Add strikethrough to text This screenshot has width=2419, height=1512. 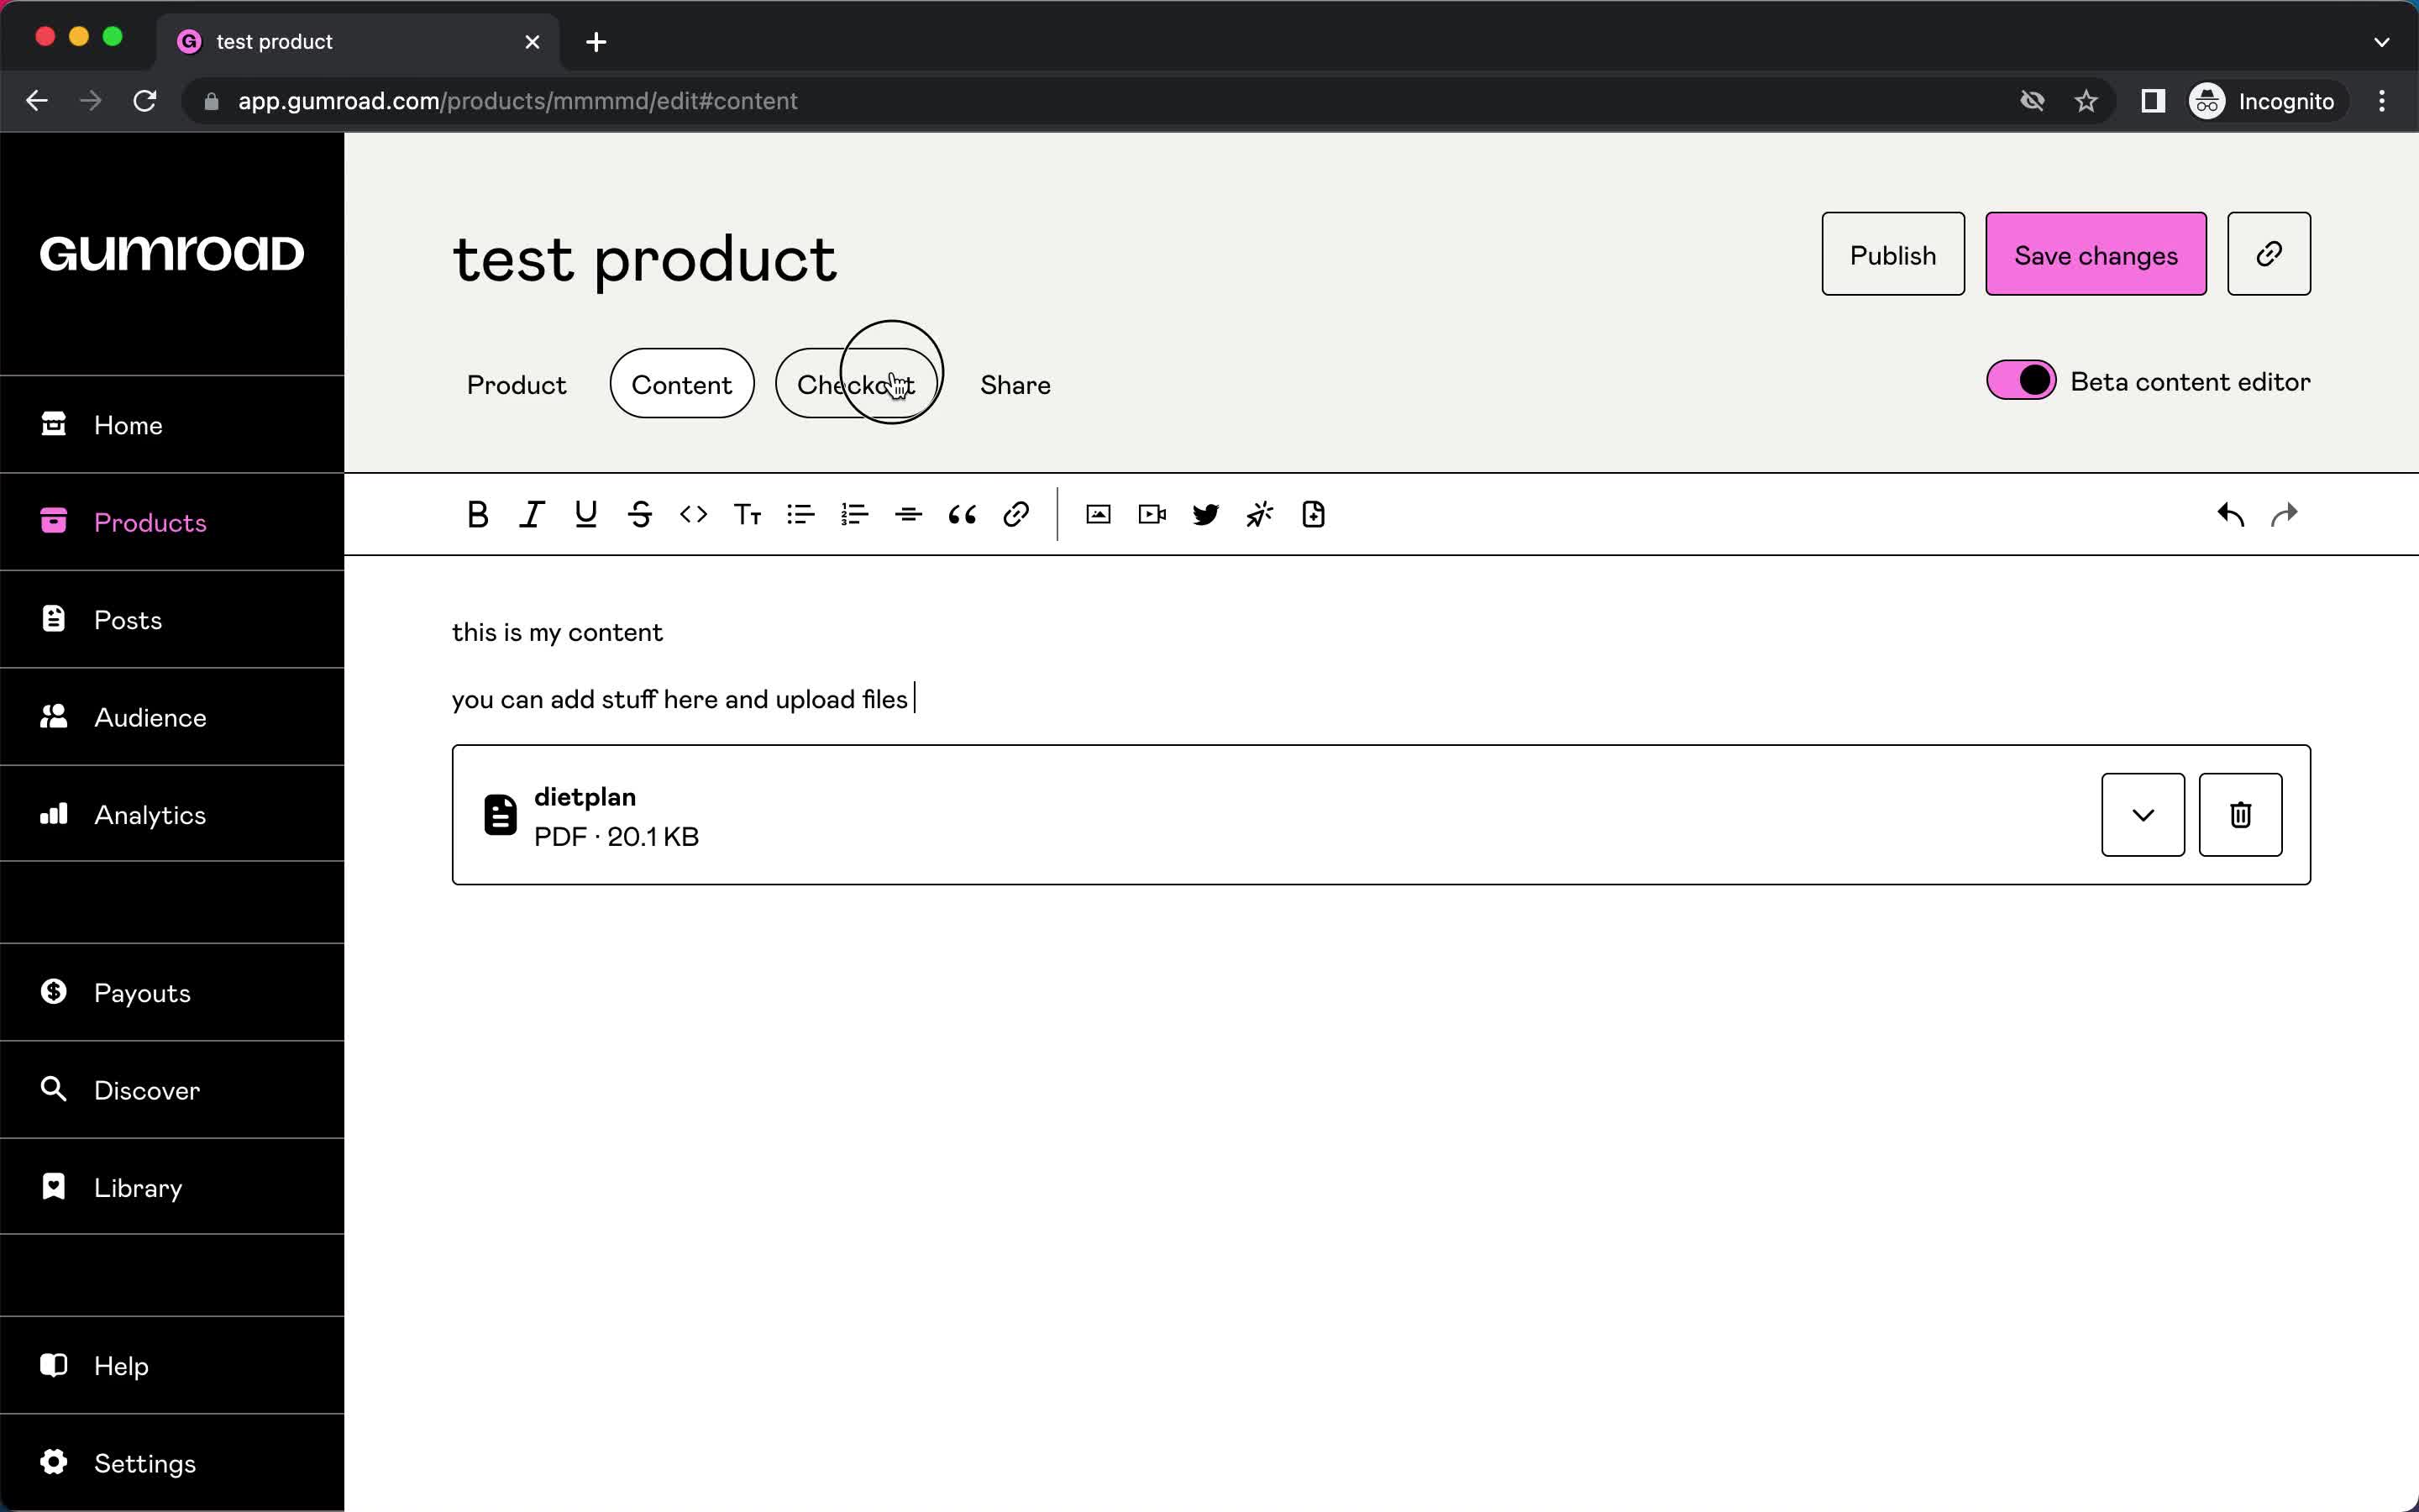pyautogui.click(x=639, y=514)
